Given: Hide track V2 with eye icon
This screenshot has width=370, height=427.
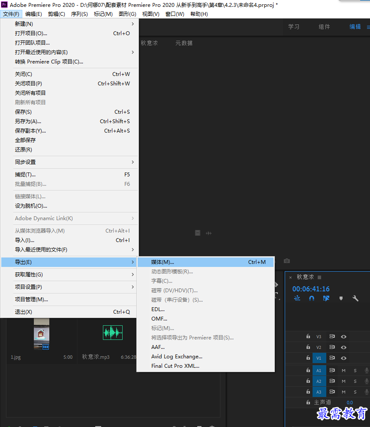Looking at the screenshot, I should 343,347.
